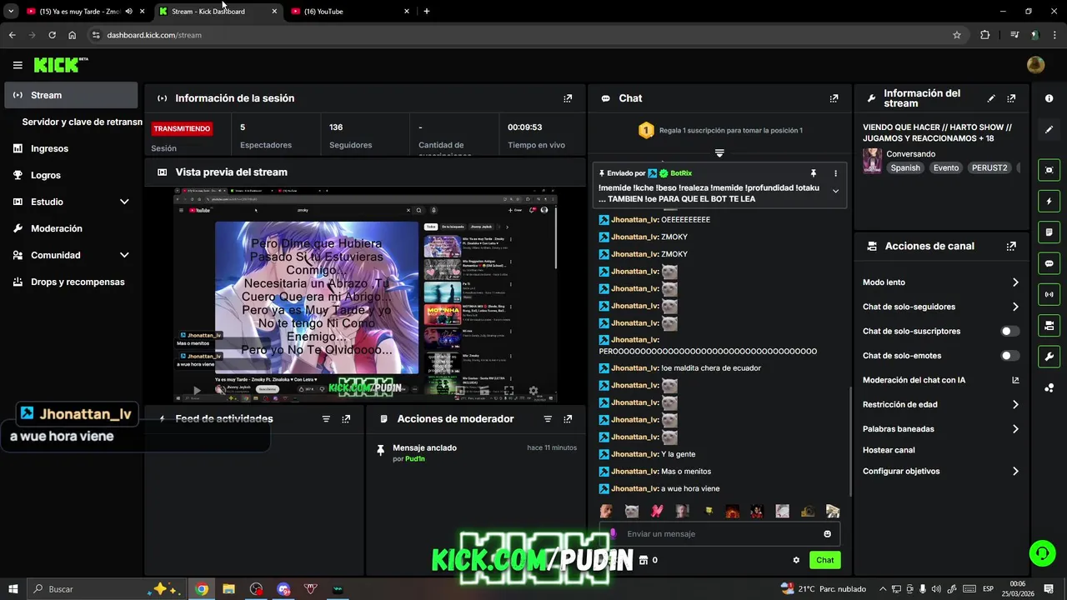Click the info icon in right sidebar

(1049, 98)
